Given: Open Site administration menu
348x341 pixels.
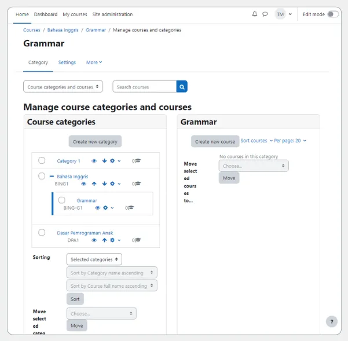Looking at the screenshot, I should pyautogui.click(x=112, y=14).
